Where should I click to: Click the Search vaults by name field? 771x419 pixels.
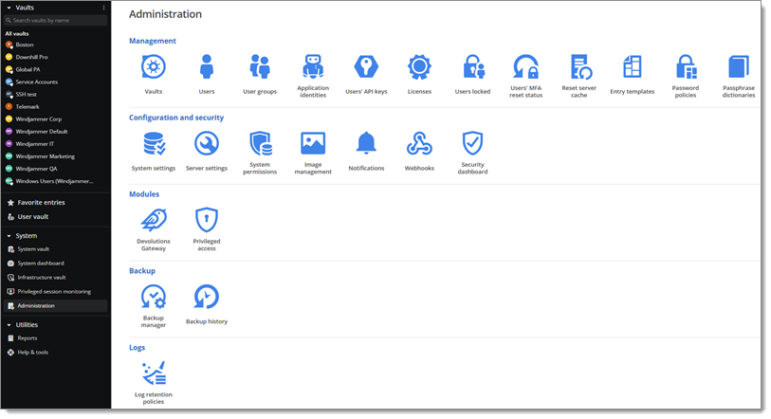point(57,20)
